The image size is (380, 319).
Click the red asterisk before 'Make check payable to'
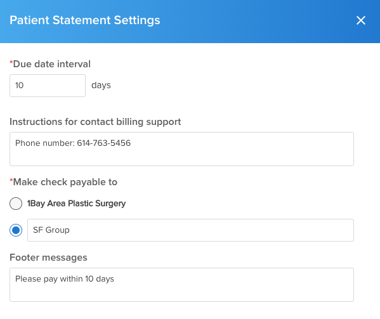(11, 180)
